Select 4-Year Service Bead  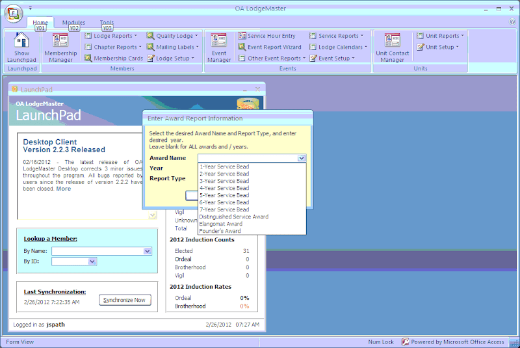pos(252,188)
